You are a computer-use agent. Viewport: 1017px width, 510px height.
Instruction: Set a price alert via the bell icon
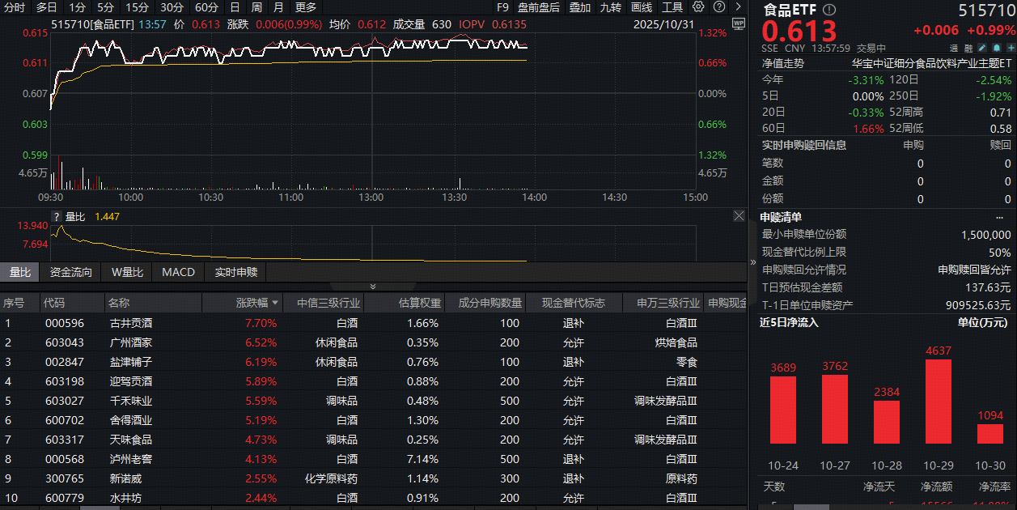coord(996,48)
